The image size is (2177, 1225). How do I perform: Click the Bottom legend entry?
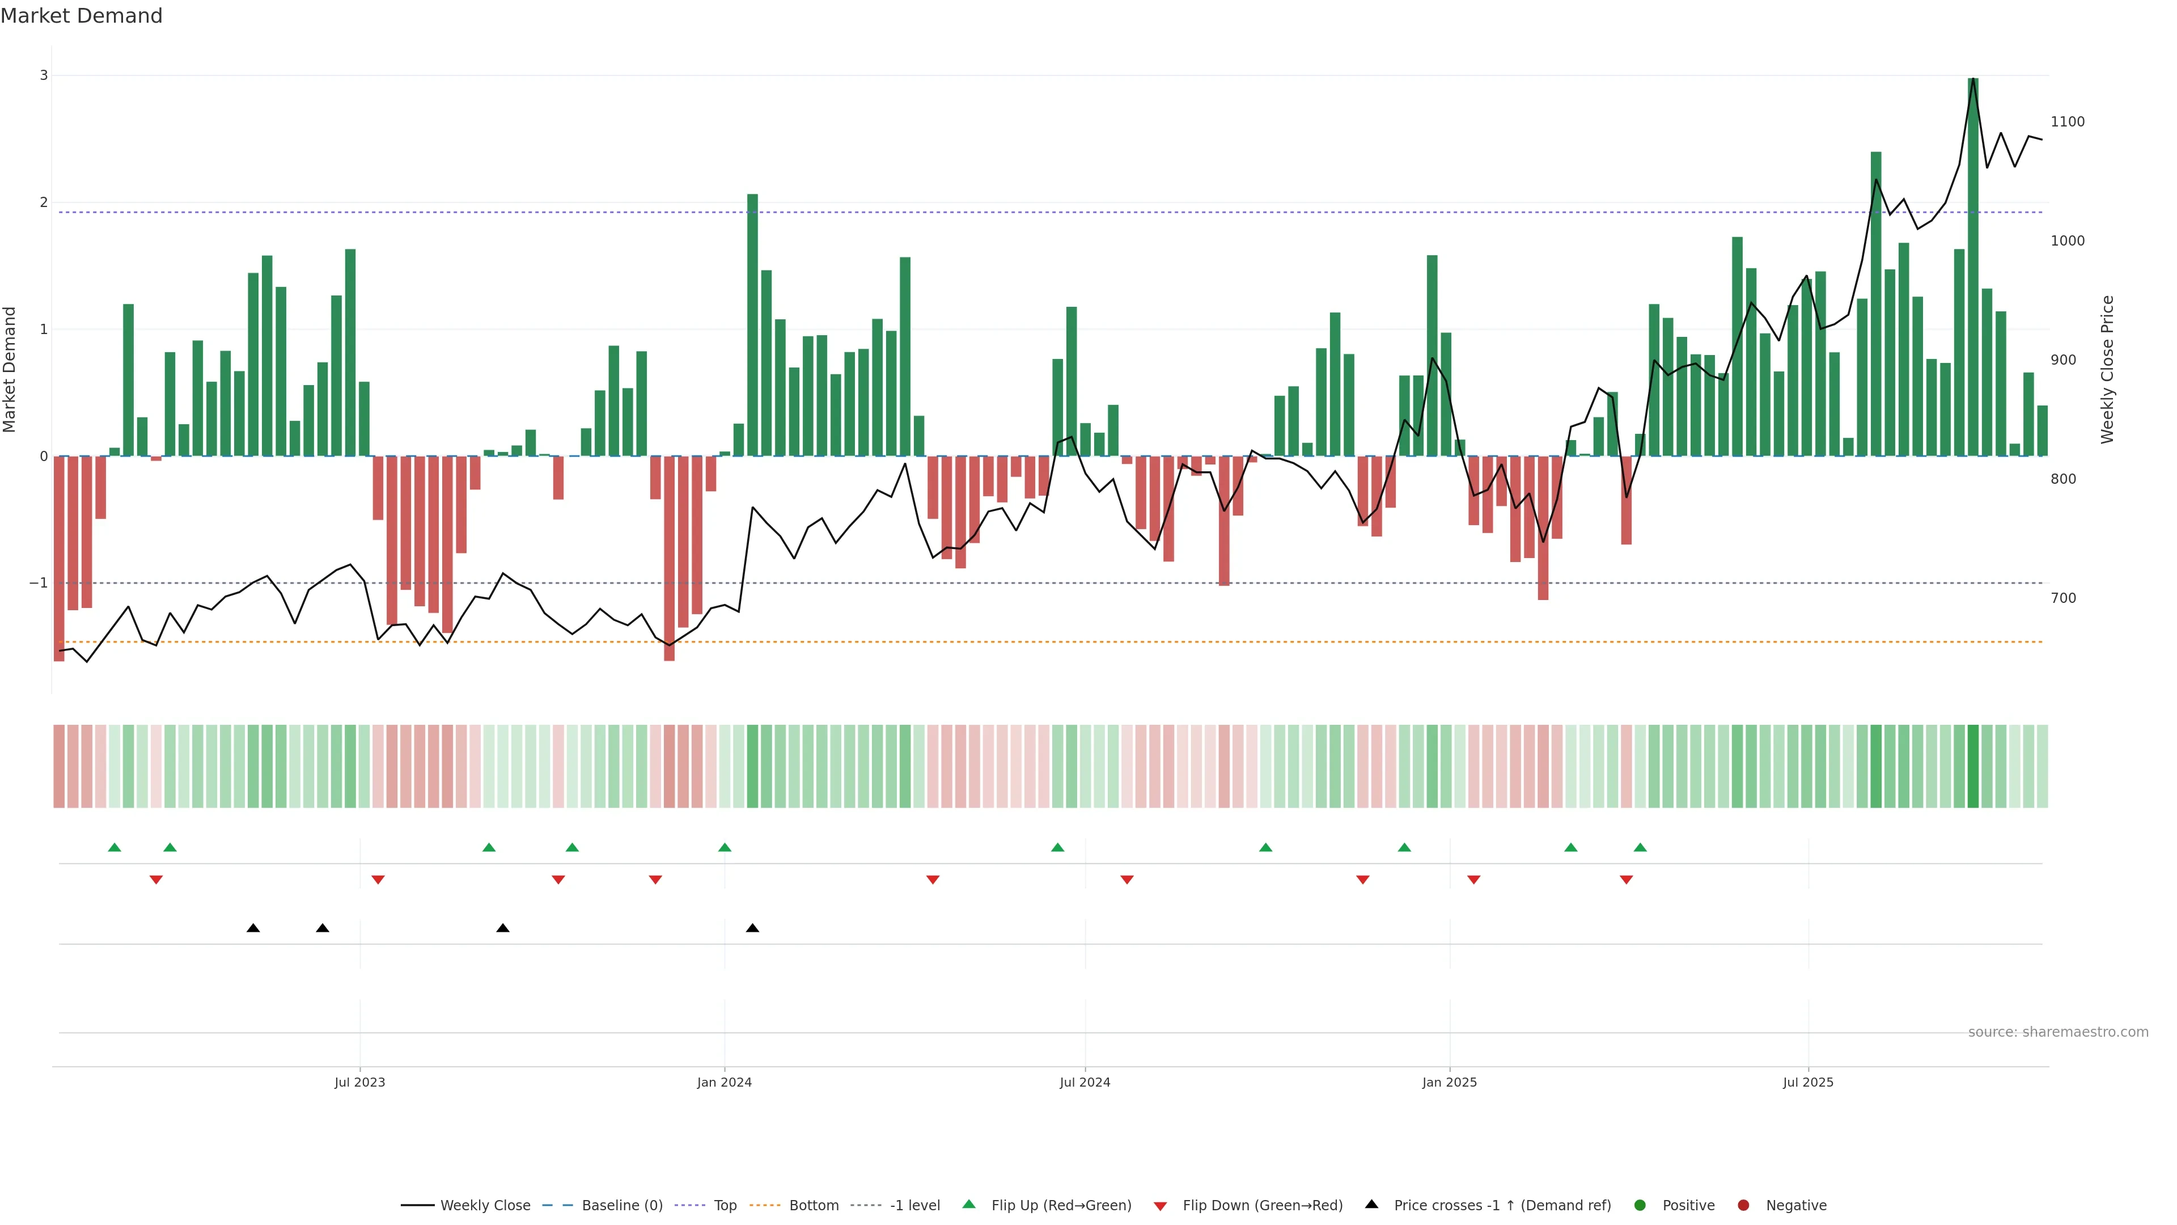coord(813,1205)
